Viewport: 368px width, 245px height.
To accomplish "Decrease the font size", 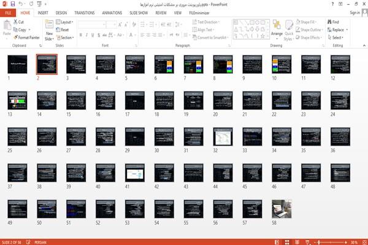I will tap(126, 25).
